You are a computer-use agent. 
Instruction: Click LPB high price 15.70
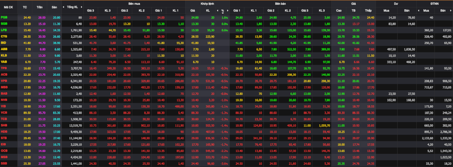(341, 30)
